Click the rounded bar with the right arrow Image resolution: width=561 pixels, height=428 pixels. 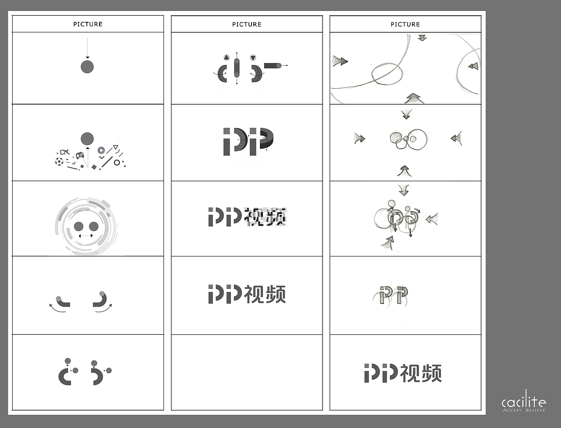click(x=275, y=65)
